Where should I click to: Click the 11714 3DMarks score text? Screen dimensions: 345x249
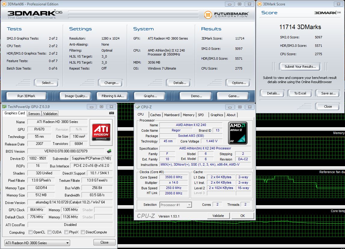pyautogui.click(x=300, y=27)
